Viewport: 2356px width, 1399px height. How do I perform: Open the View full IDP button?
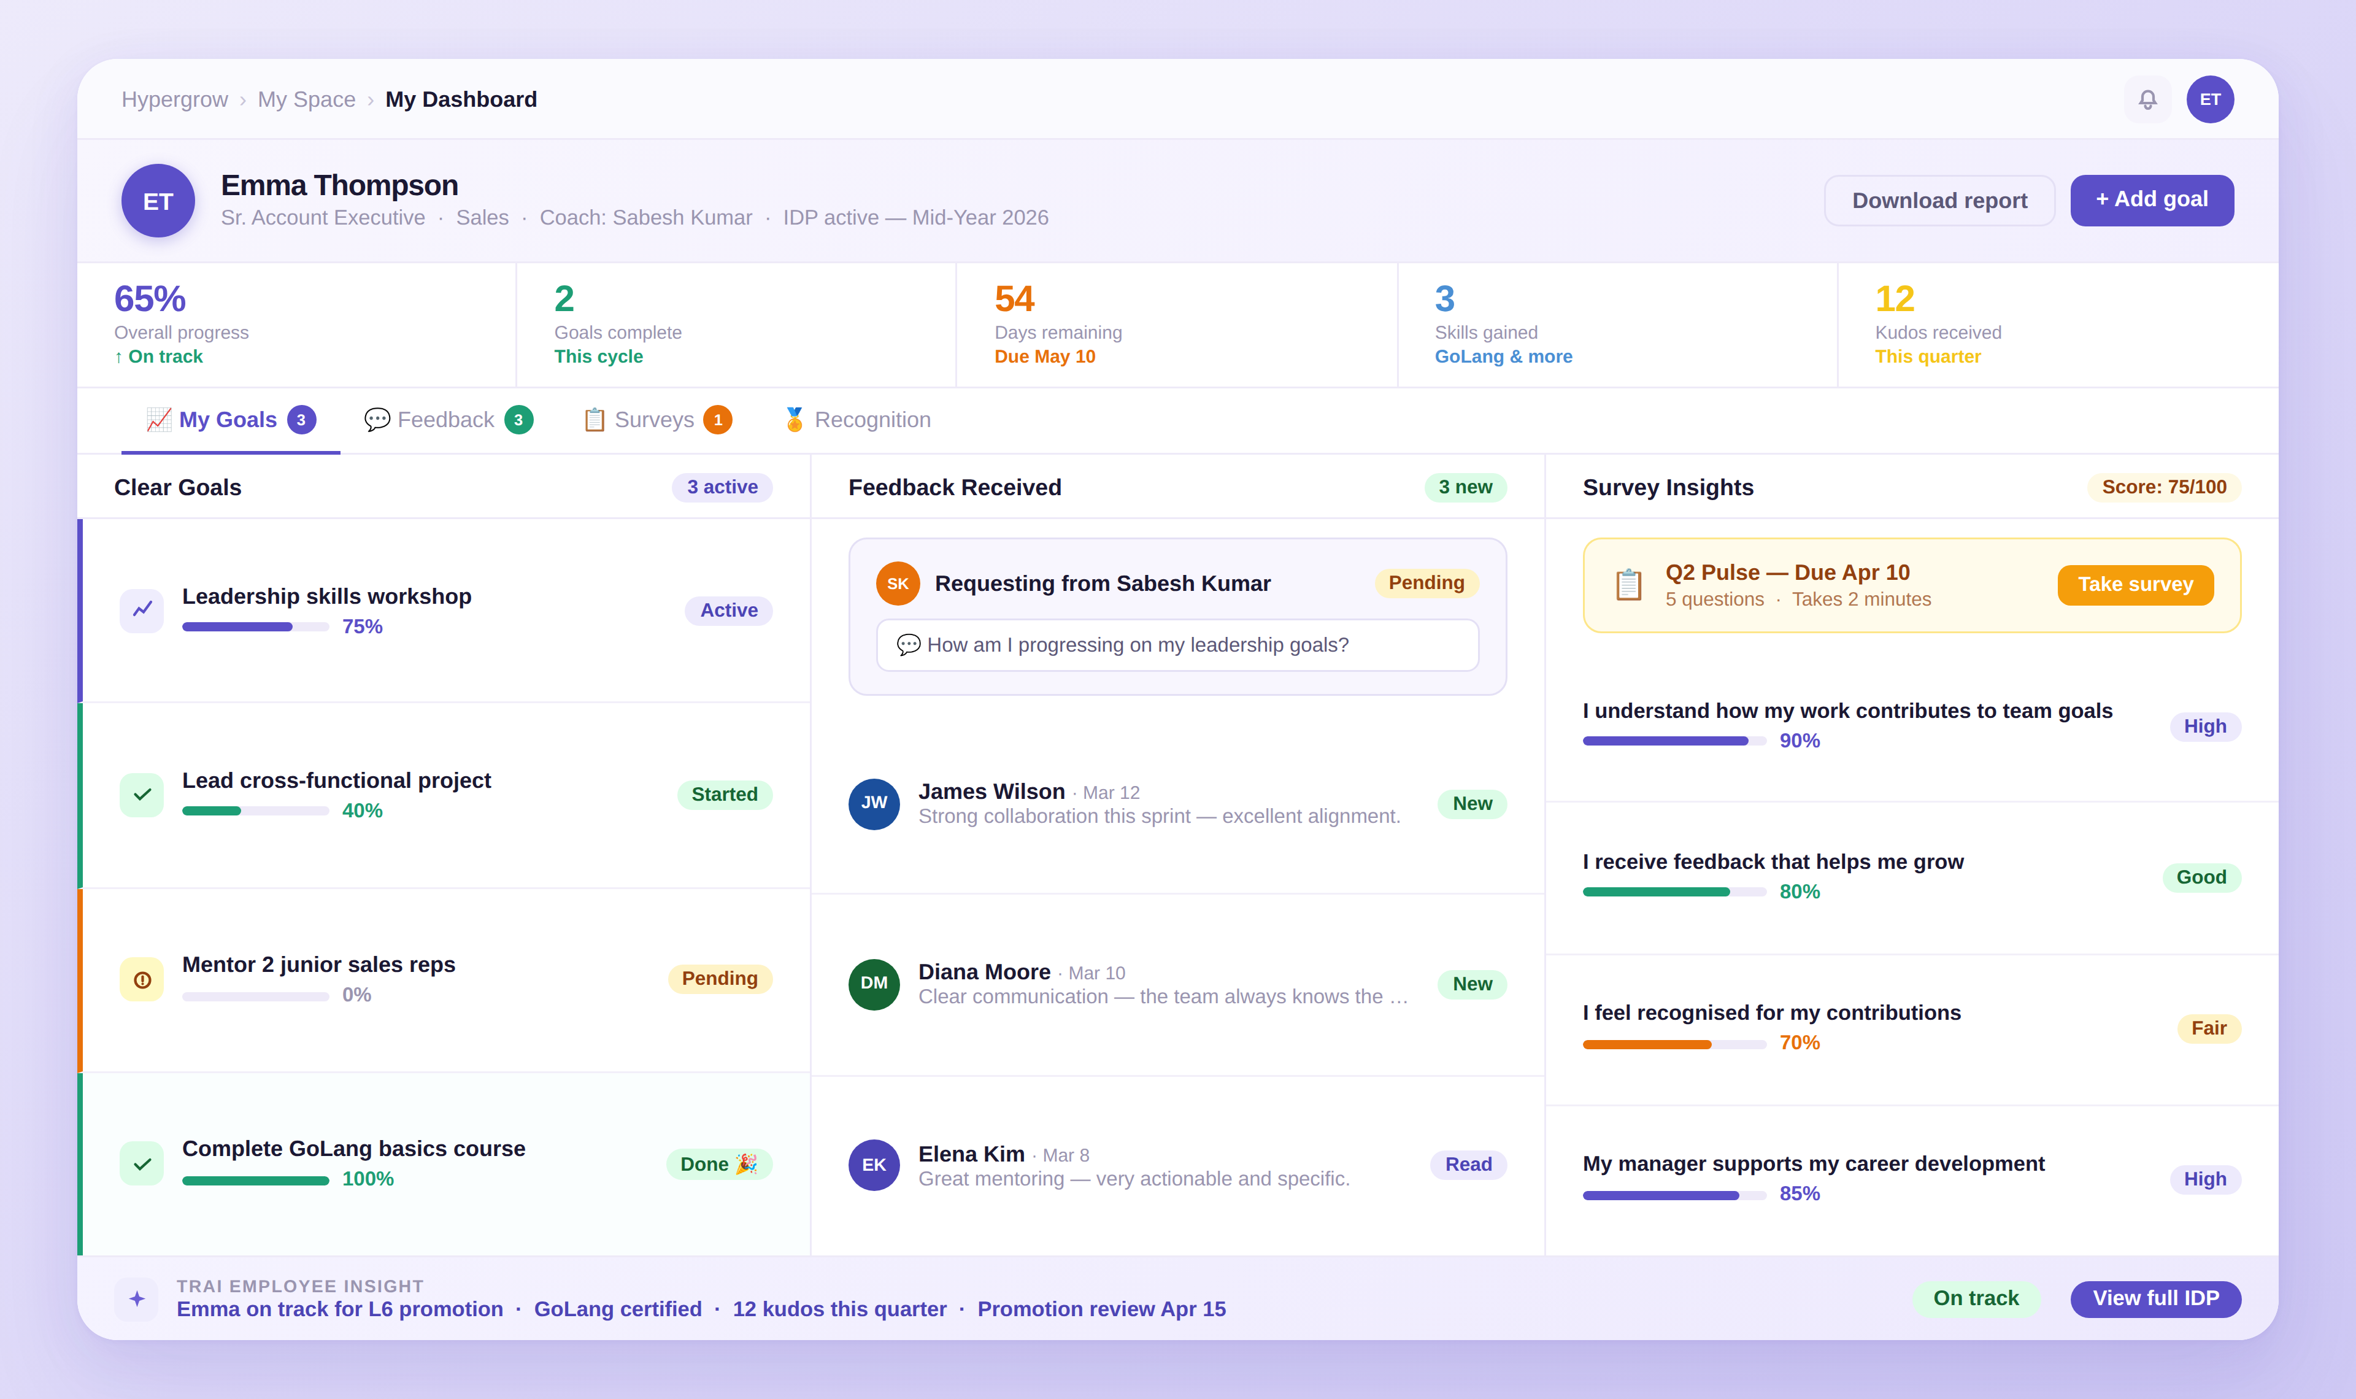[2155, 1298]
